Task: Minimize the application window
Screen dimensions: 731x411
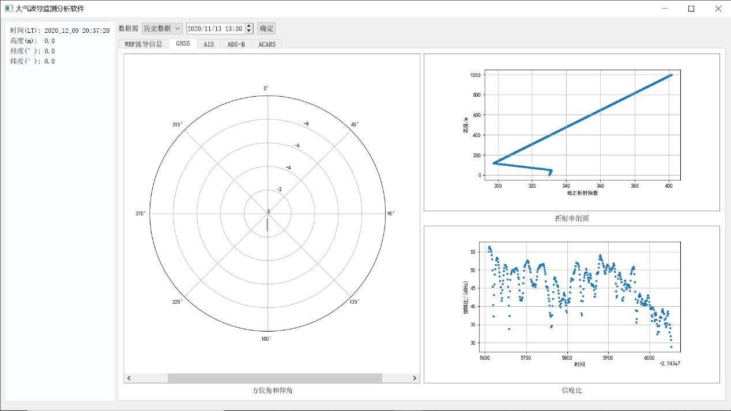Action: pos(665,9)
